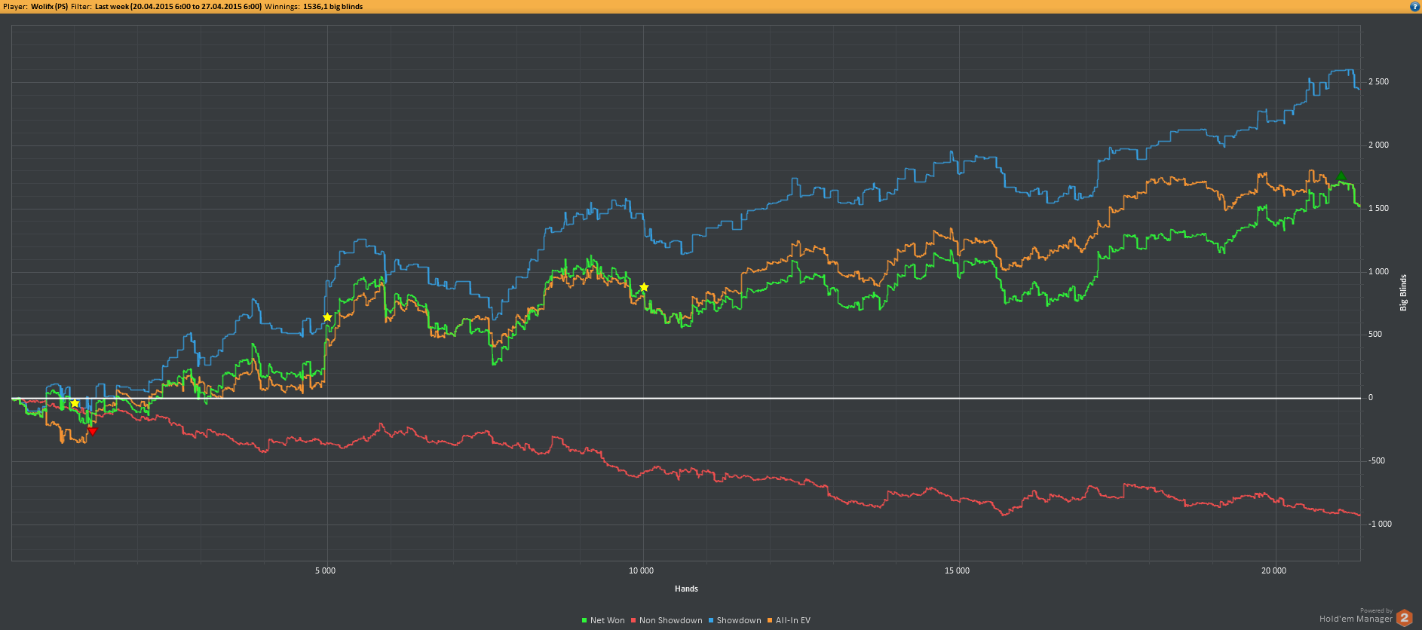Click the "1 500" y-axis label
This screenshot has width=1422, height=630.
[x=1378, y=208]
